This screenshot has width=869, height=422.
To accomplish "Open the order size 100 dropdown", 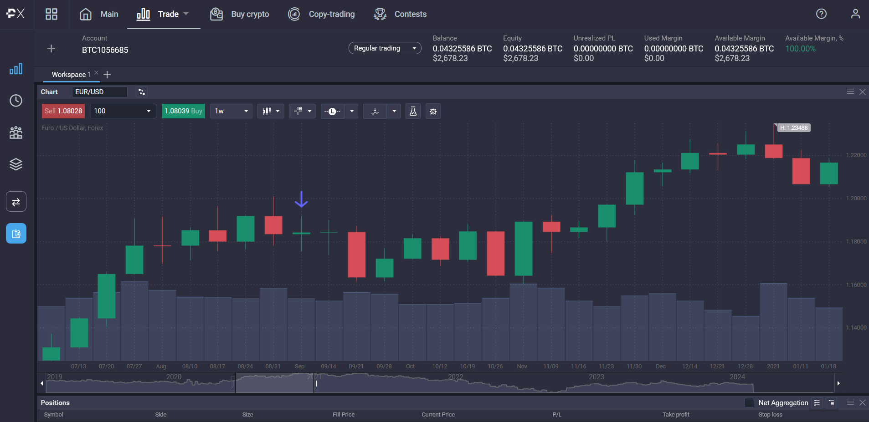I will [123, 111].
